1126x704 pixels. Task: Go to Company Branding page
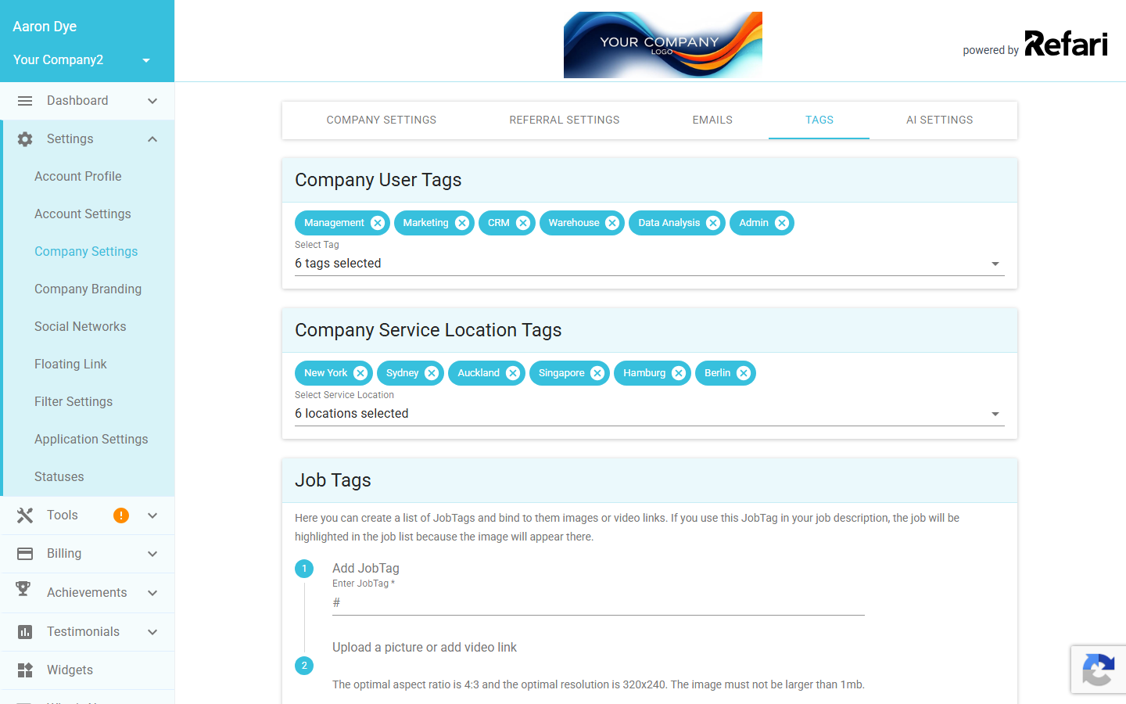click(88, 289)
